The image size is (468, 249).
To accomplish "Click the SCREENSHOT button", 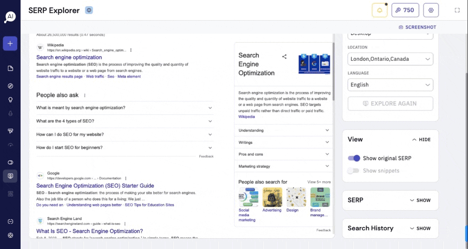I will click(x=417, y=27).
